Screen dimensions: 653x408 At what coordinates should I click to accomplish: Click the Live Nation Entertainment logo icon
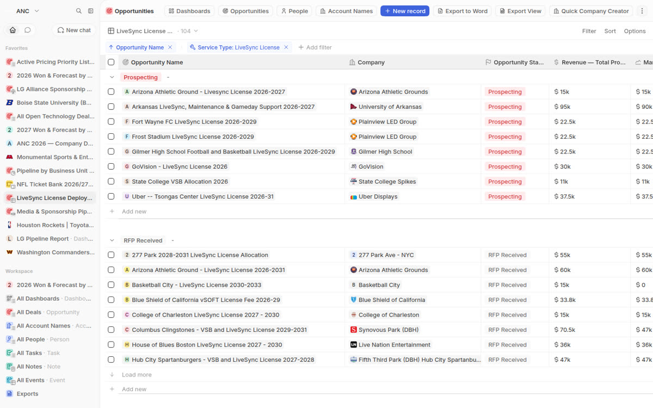coord(353,344)
